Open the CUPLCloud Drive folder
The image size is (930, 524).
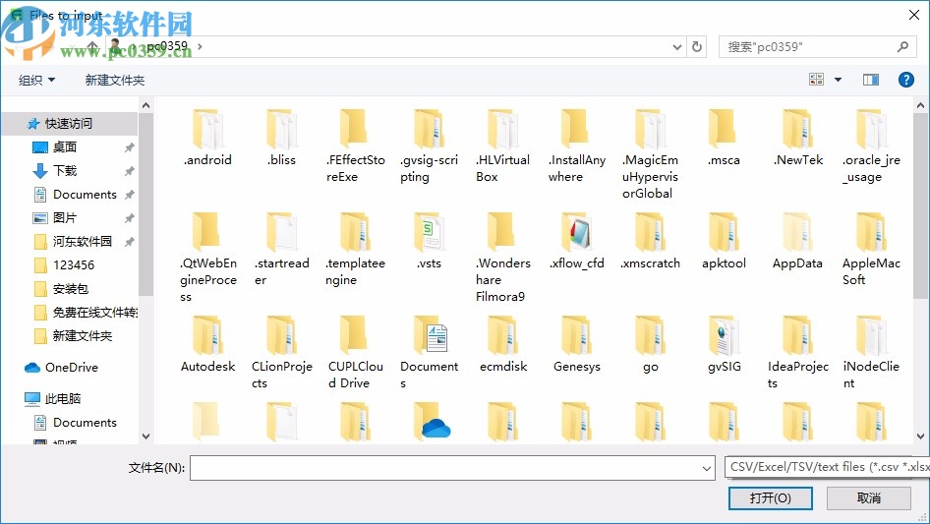(355, 353)
